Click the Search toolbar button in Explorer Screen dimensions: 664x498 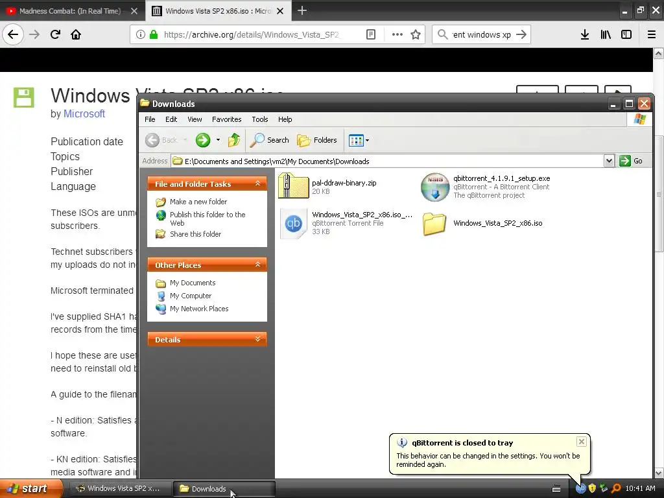pyautogui.click(x=269, y=140)
